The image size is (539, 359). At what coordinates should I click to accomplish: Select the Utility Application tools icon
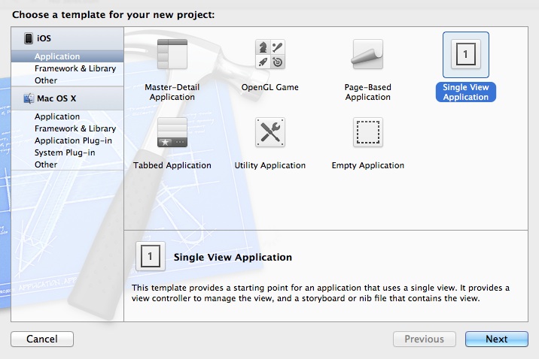[x=269, y=132]
